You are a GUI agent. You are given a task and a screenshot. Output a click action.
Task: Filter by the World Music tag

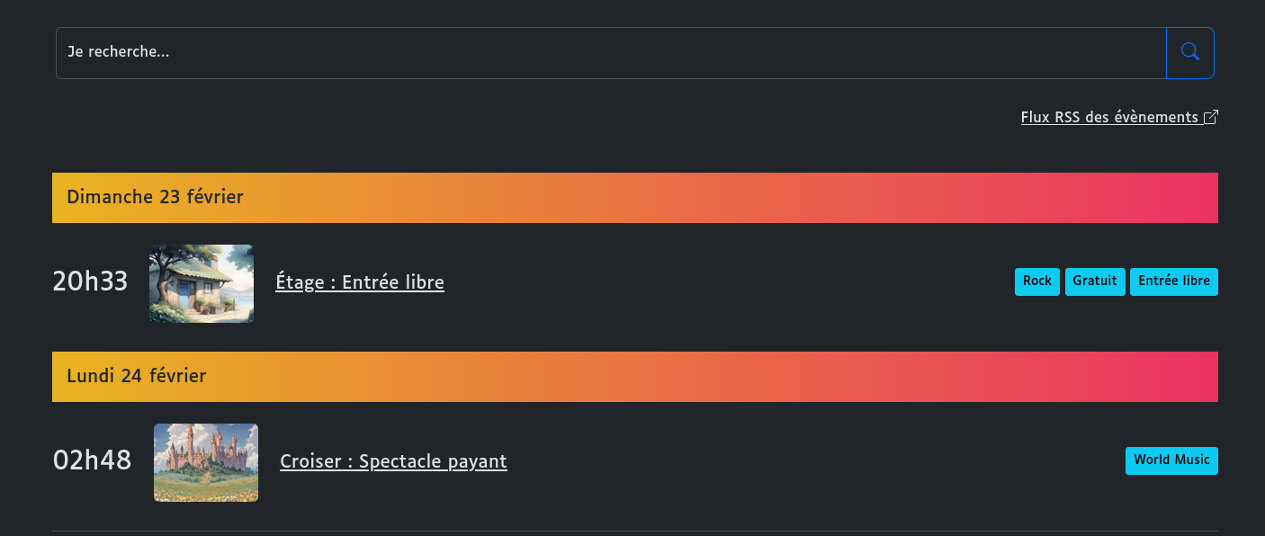[1171, 460]
